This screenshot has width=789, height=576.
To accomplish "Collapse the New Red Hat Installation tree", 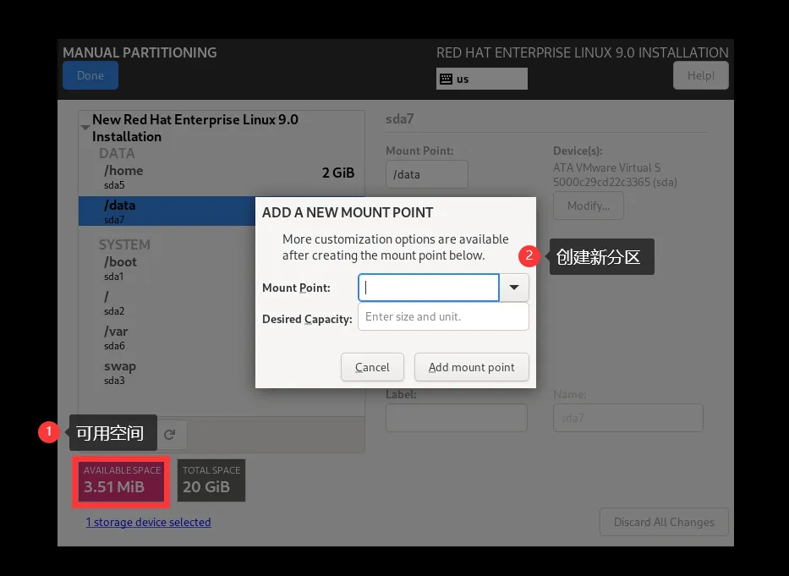I will pyautogui.click(x=85, y=128).
